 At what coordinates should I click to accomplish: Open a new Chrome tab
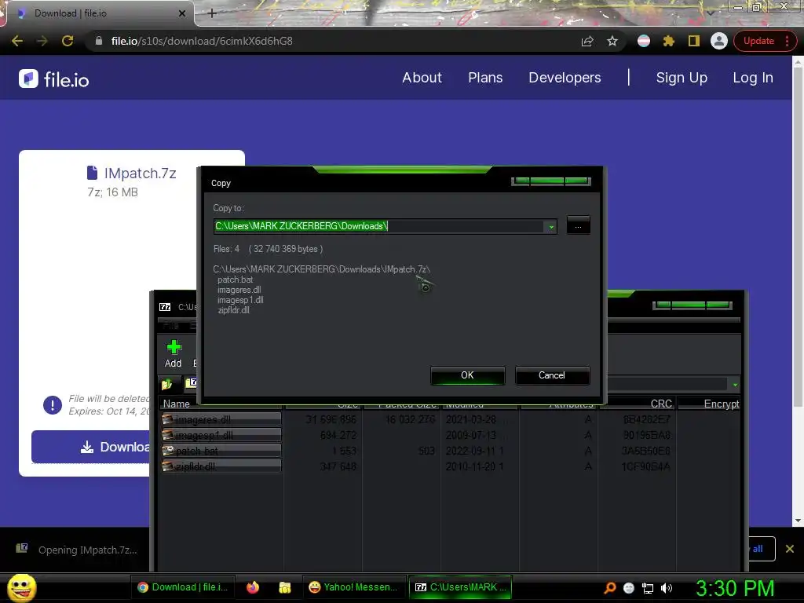pyautogui.click(x=212, y=13)
